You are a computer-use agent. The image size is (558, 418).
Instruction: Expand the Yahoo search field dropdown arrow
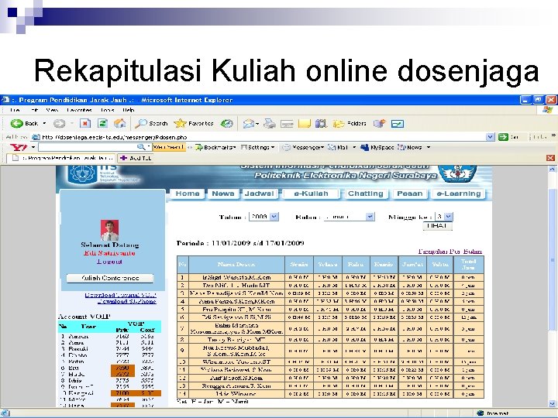[149, 147]
